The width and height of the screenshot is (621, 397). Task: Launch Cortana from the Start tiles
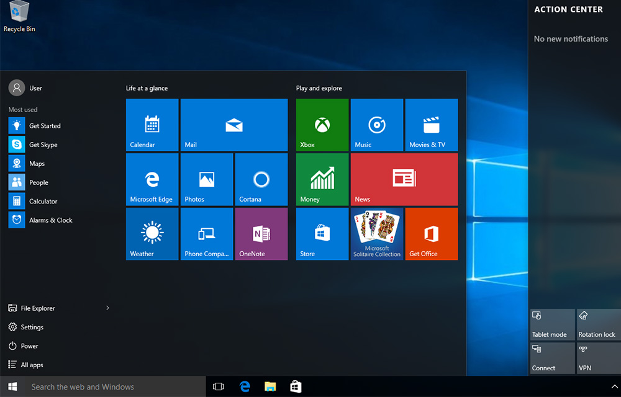coord(261,179)
